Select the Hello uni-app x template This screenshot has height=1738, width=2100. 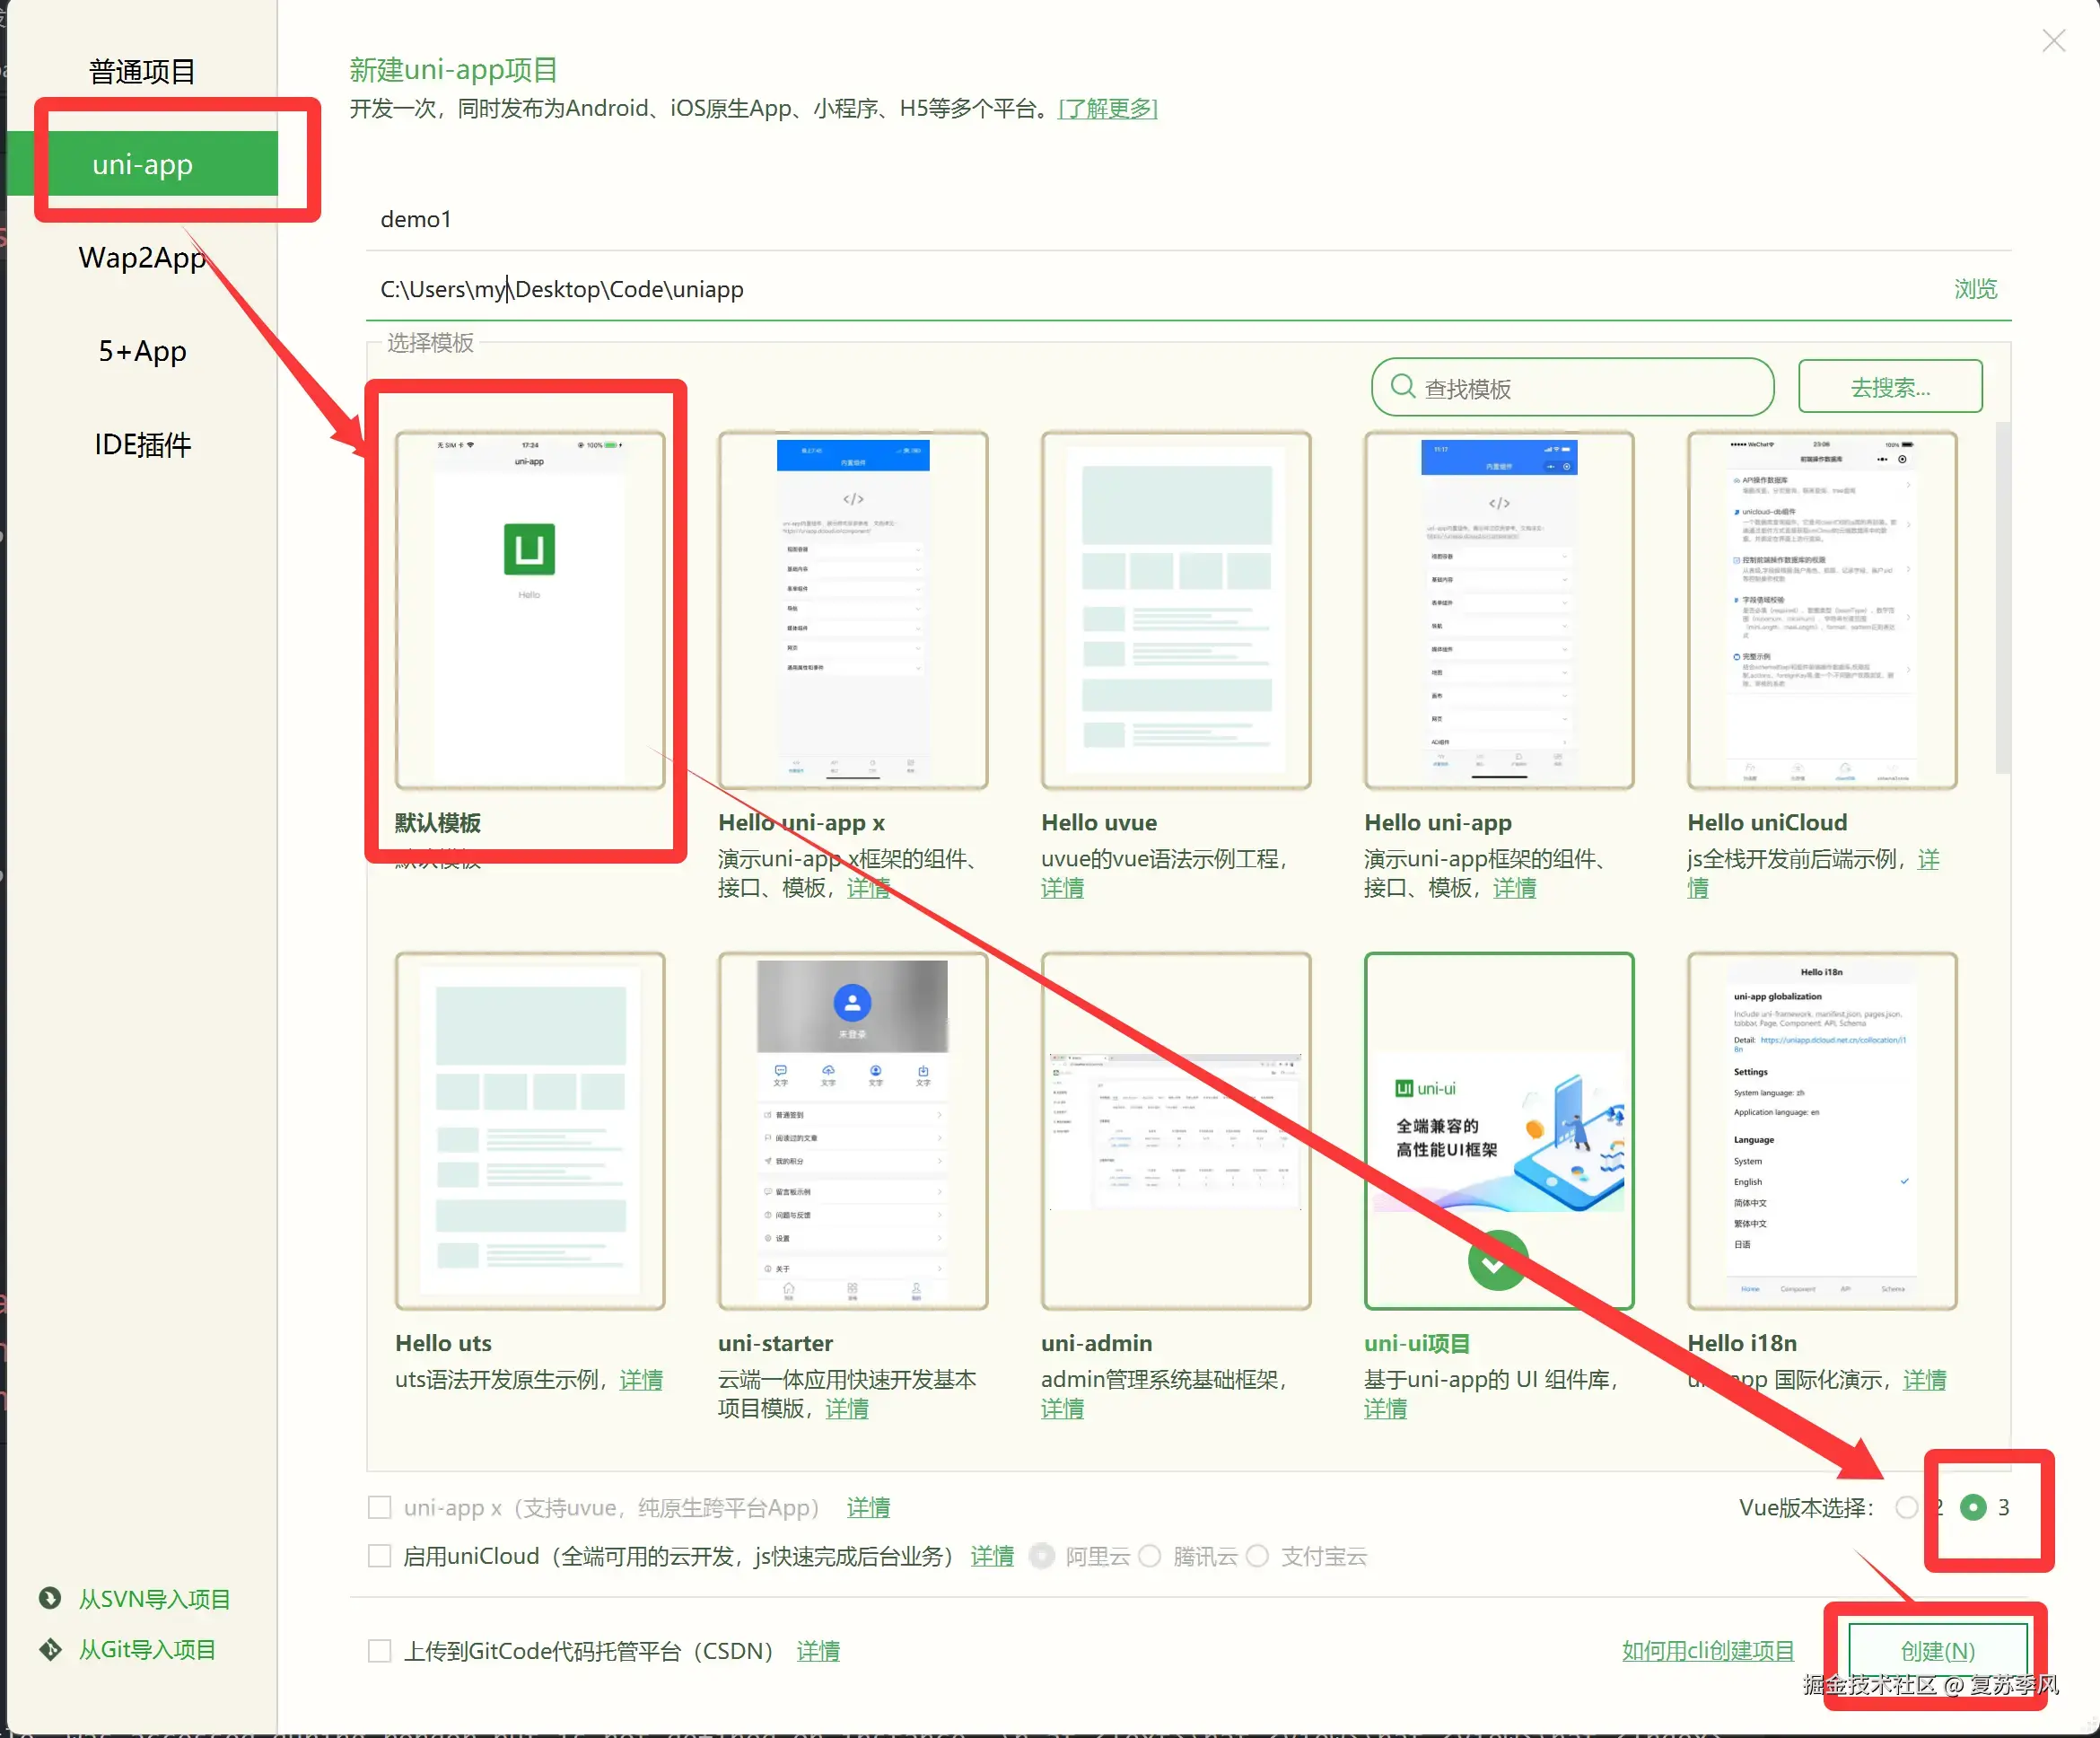click(x=852, y=610)
